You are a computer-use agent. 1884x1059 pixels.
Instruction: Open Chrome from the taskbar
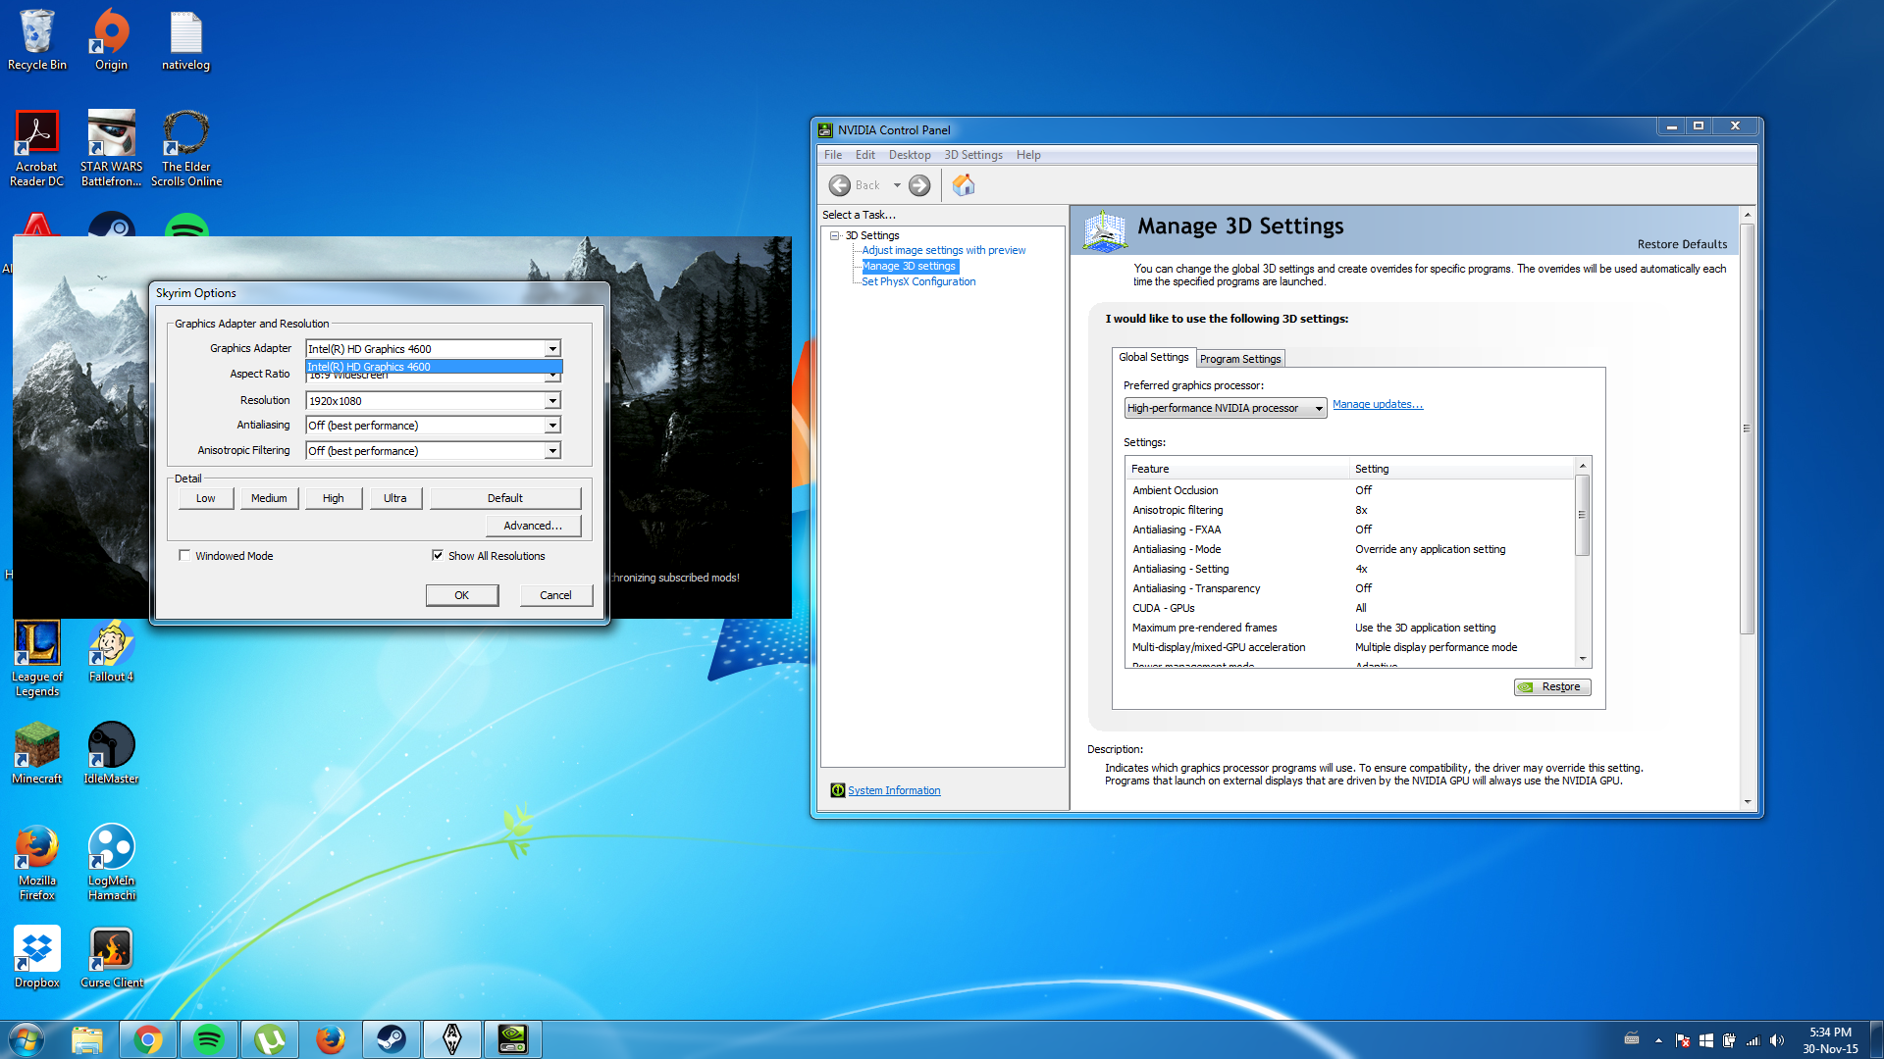(148, 1039)
